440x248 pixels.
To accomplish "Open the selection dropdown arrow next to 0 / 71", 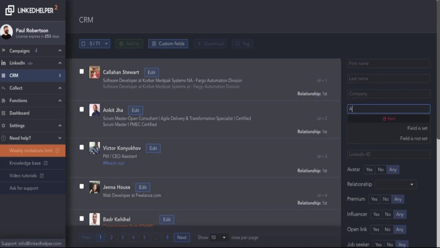I will pos(106,44).
